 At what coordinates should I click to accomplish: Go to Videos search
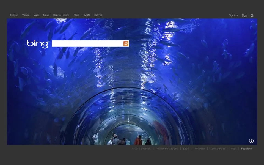[x=26, y=15]
